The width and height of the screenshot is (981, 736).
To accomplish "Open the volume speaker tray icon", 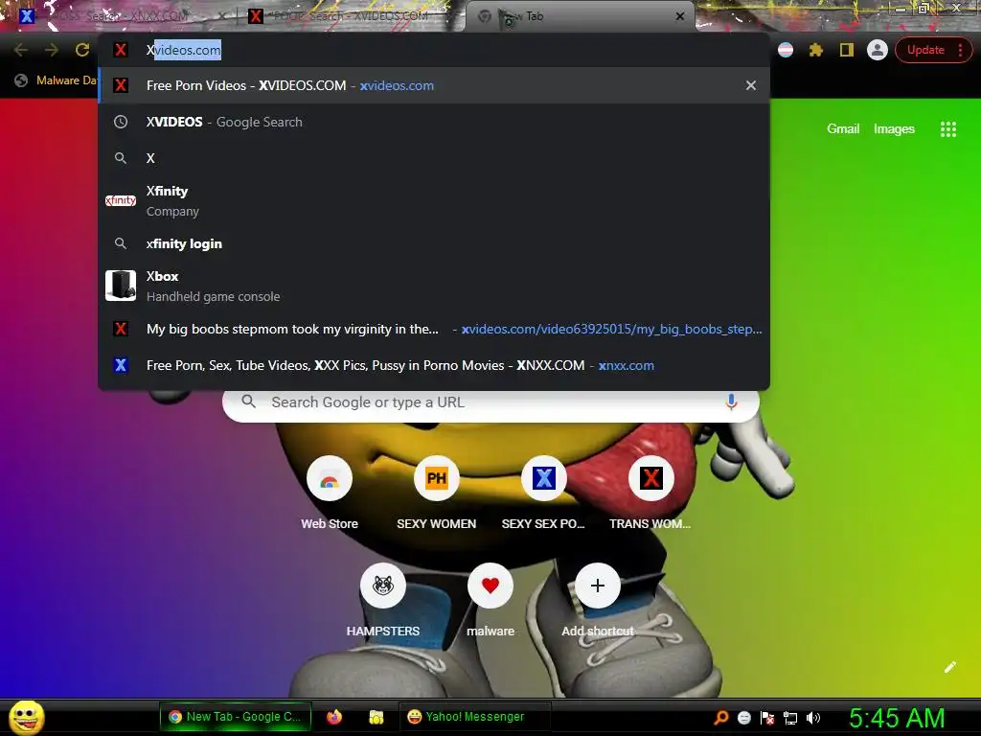I will [x=812, y=718].
